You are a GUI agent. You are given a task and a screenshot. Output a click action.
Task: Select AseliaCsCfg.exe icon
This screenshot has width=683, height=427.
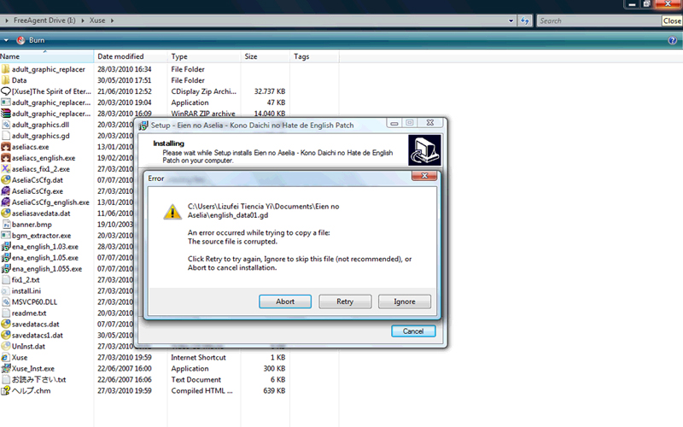click(6, 191)
